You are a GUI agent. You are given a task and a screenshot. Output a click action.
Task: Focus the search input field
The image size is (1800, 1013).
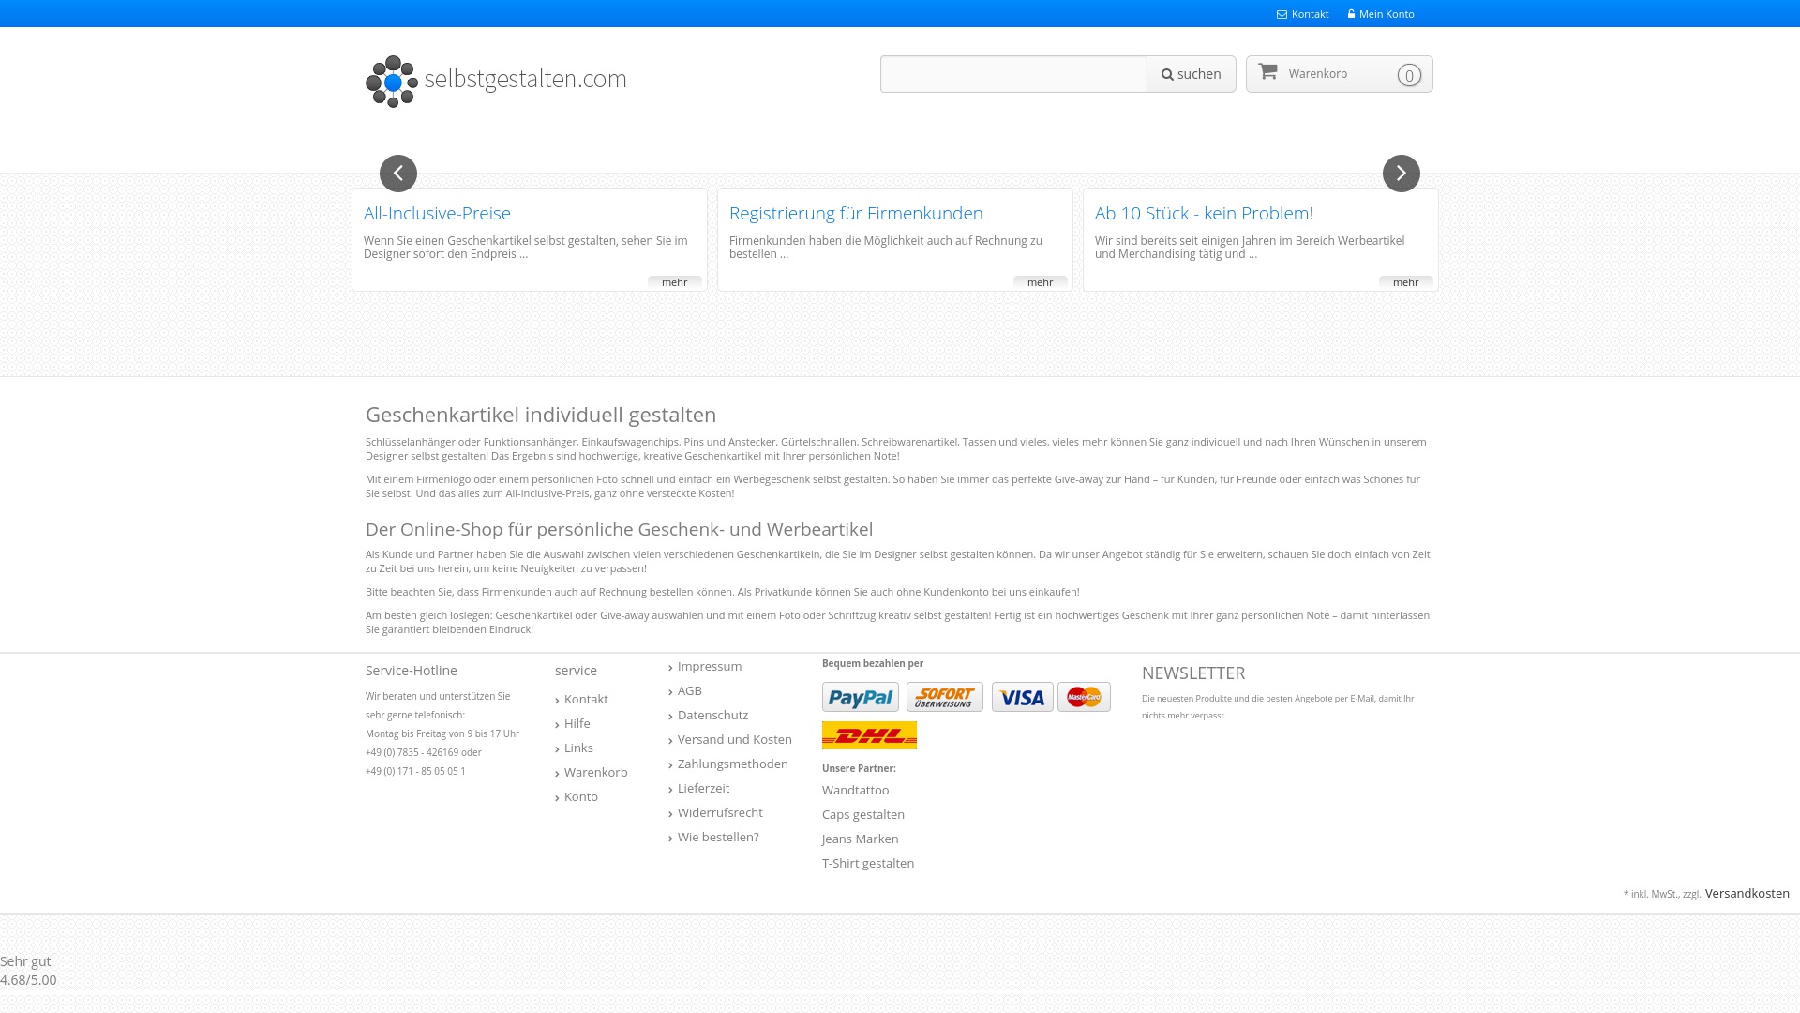click(x=1012, y=74)
